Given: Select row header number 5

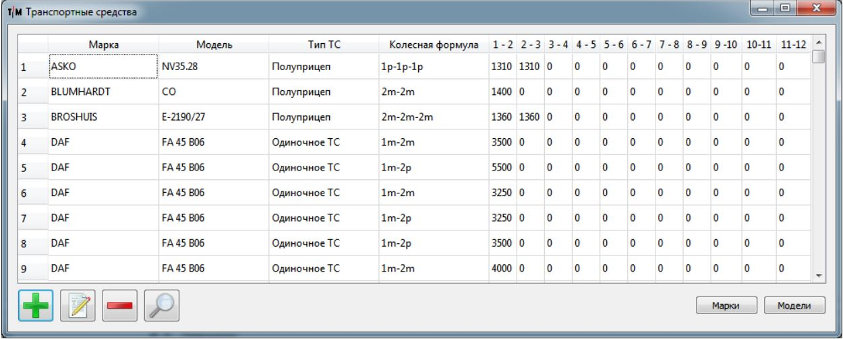Looking at the screenshot, I should (32, 168).
